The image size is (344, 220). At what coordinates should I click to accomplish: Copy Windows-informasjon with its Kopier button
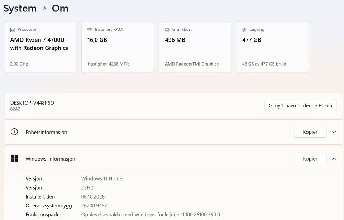[310, 158]
